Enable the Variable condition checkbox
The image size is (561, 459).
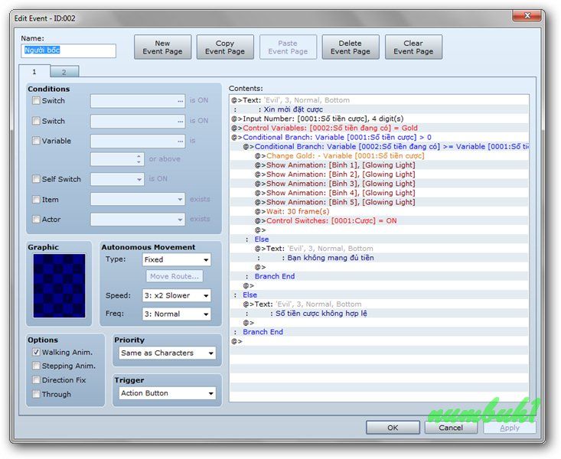(x=36, y=141)
